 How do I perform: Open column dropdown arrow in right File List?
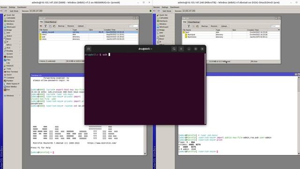click(279, 30)
